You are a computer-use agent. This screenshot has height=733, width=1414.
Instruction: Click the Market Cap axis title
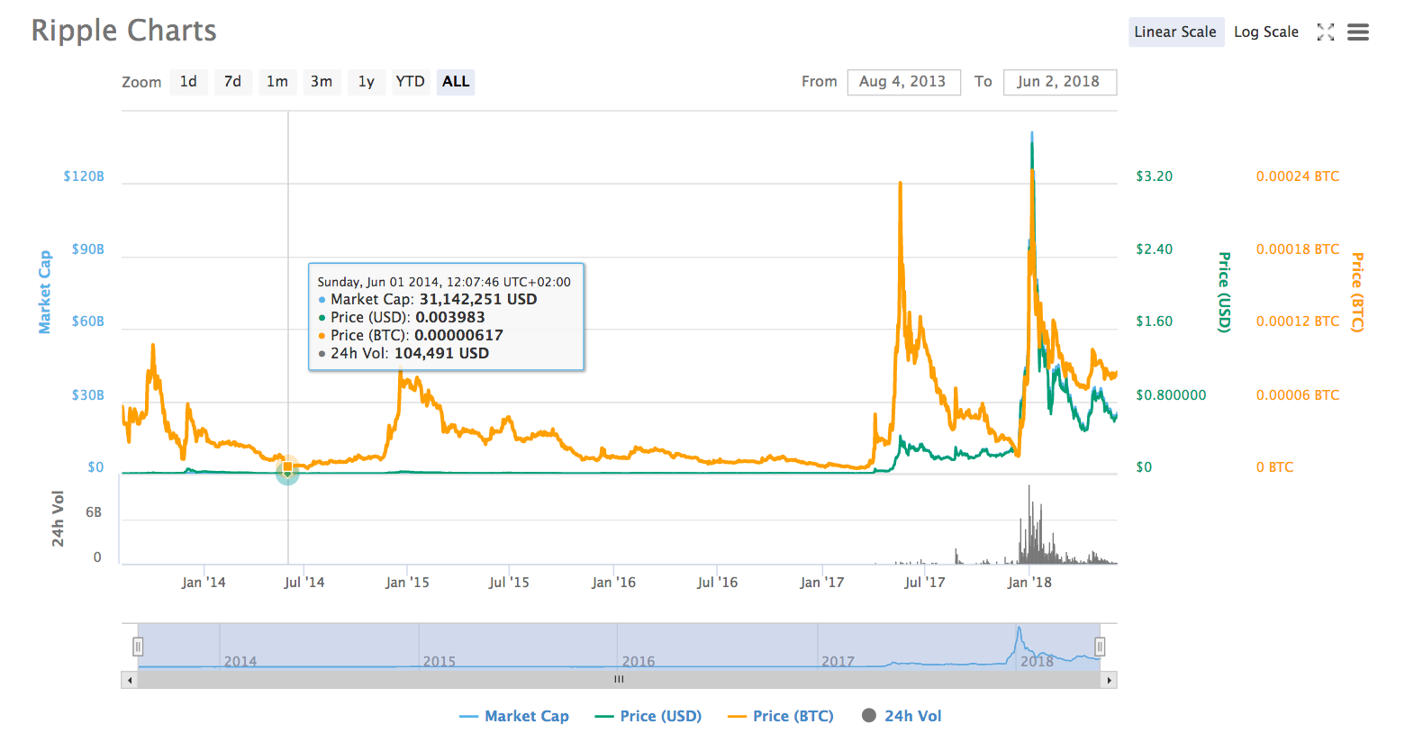point(45,292)
